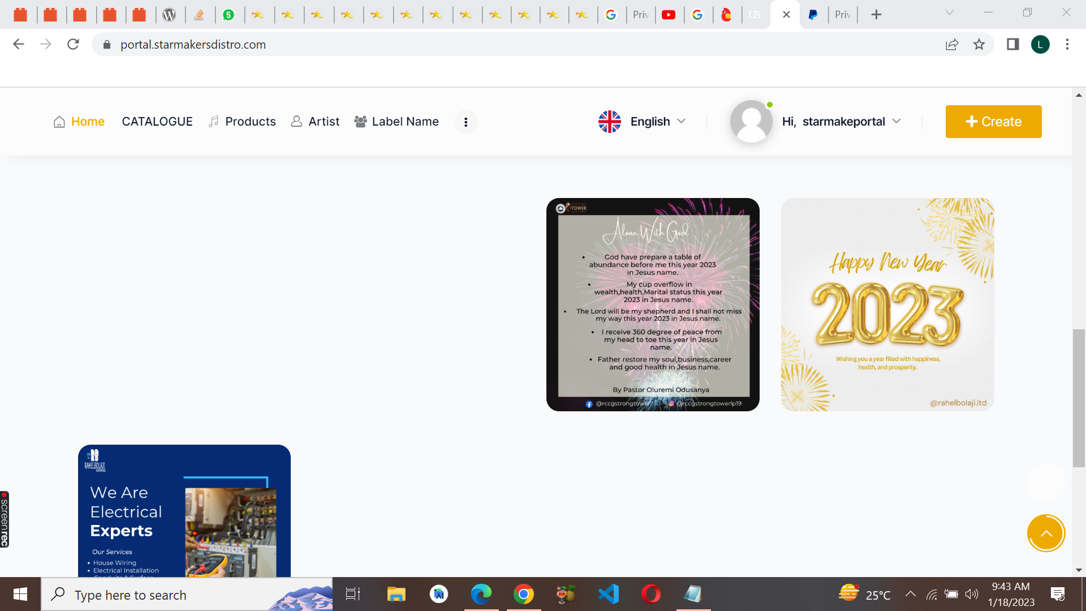Go back to the previous page
This screenshot has height=611, width=1086.
(x=19, y=44)
